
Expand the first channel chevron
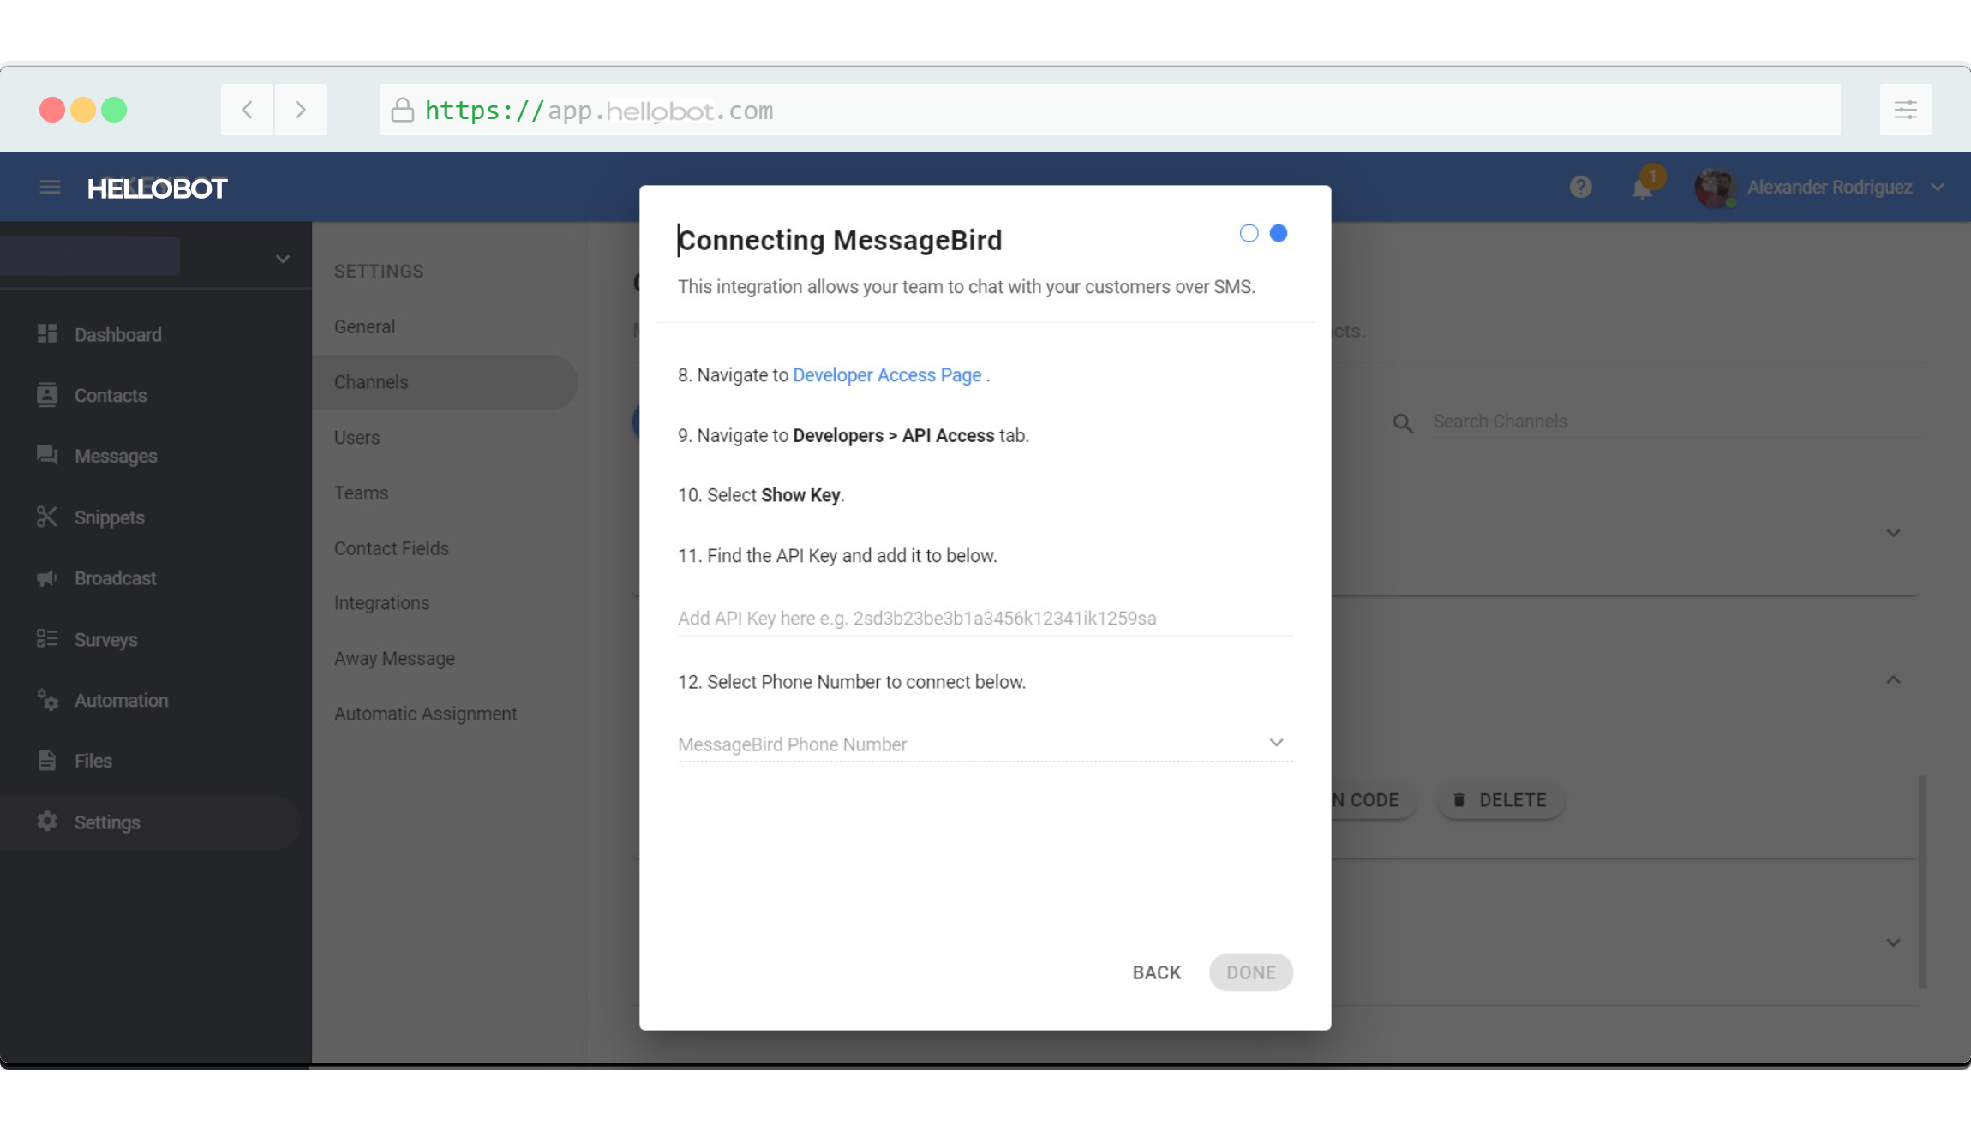[x=1893, y=533]
